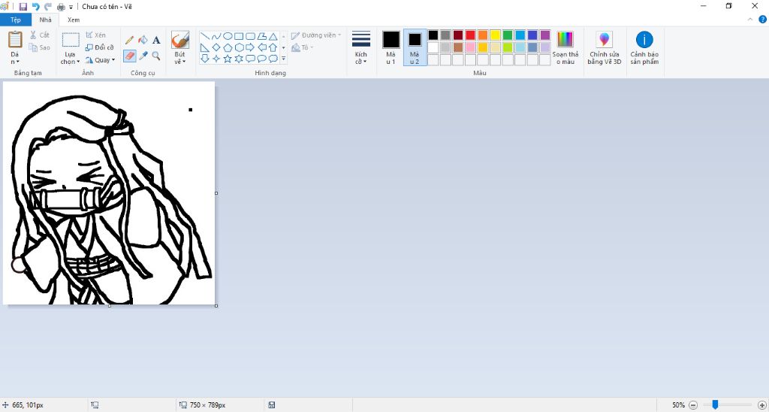Collapse the ribbon with the chevron
The image size is (769, 412).
750,20
